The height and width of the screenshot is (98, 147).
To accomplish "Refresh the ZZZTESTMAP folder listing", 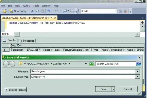I will coord(91,64).
